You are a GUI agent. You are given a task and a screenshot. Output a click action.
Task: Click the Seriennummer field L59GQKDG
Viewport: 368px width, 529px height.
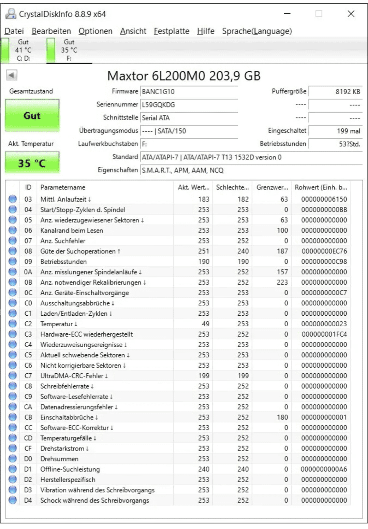[x=189, y=104]
